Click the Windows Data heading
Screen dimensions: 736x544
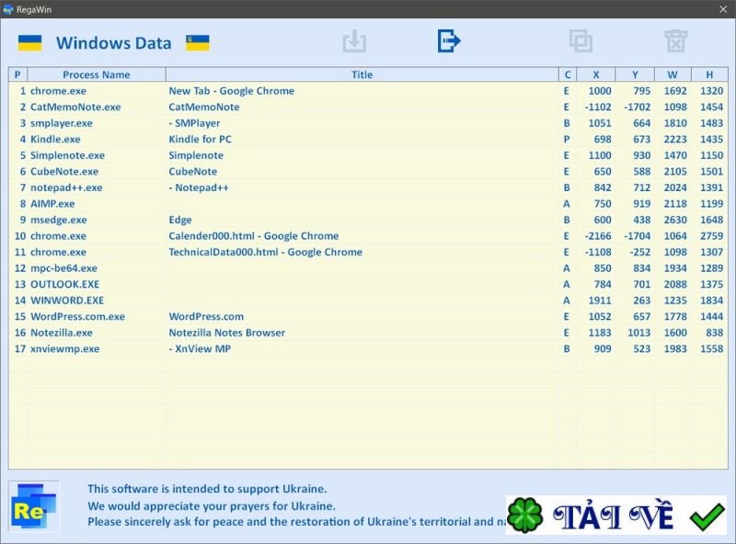point(113,43)
